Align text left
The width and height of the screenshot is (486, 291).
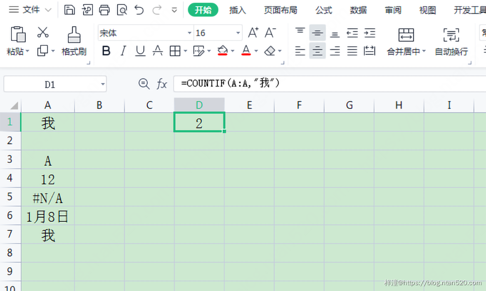300,51
